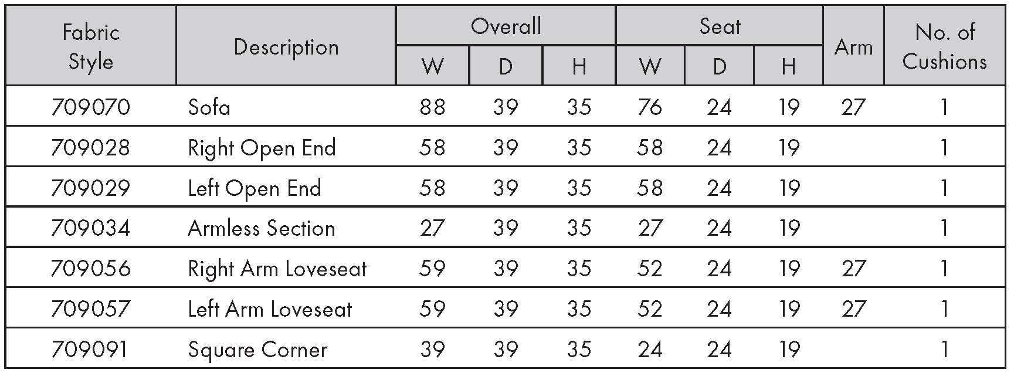The height and width of the screenshot is (373, 1014).
Task: Select the Overall group header
Action: 506,26
